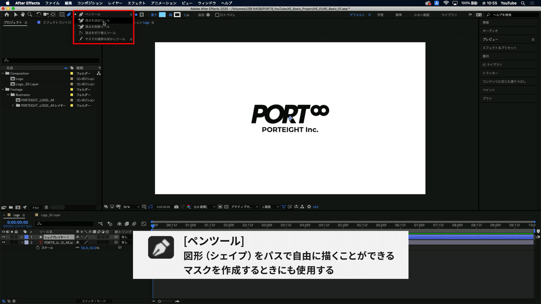Choose 頂点を追加ツール from the flyout
The height and width of the screenshot is (304, 541).
(103, 20)
